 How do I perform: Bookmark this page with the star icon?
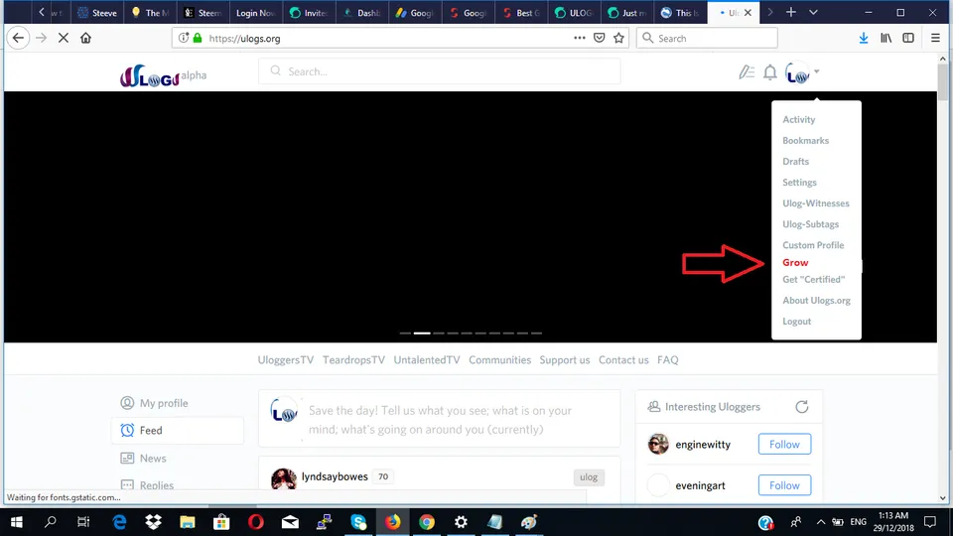point(618,38)
